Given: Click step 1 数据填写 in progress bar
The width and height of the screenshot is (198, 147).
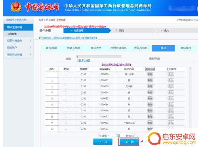Looking at the screenshot, I should tap(87, 31).
